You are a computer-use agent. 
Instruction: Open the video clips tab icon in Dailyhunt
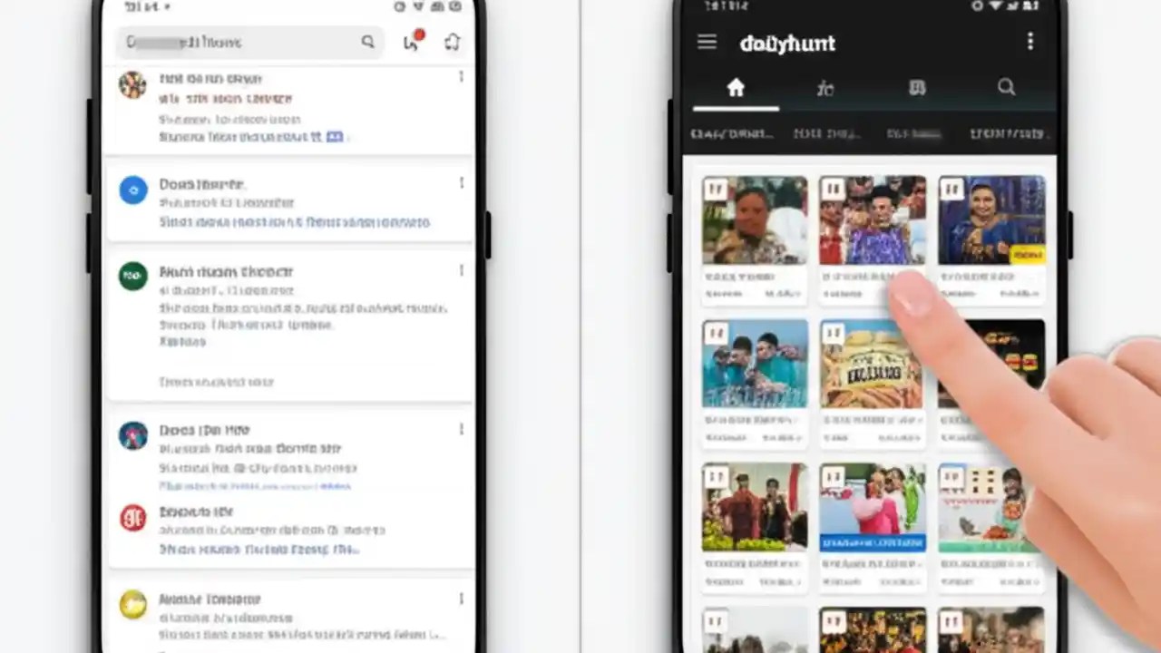pos(824,87)
